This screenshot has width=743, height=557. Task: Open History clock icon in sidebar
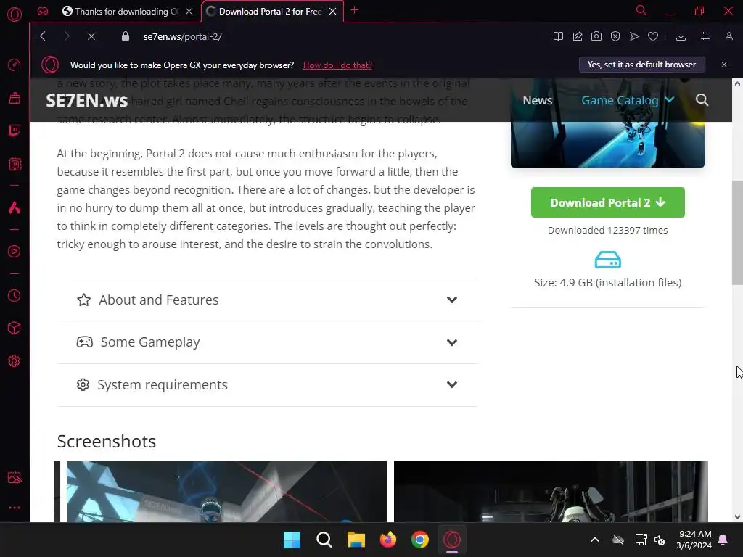[15, 296]
